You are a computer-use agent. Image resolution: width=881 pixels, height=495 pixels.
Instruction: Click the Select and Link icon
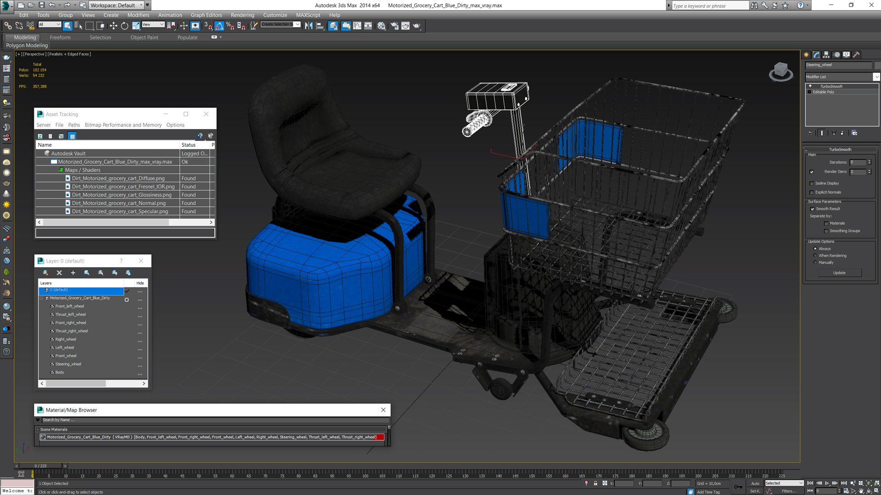(8, 26)
